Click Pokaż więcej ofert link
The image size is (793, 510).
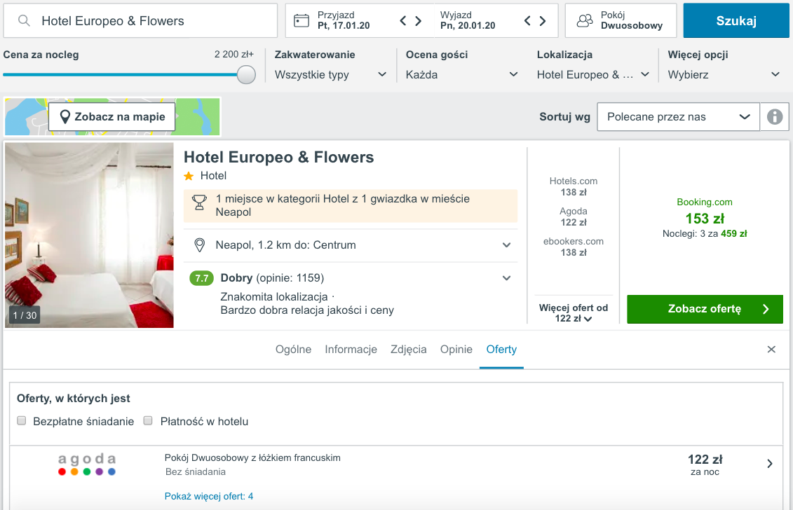click(209, 496)
